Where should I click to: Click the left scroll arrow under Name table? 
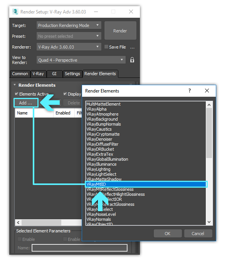[x=18, y=223]
